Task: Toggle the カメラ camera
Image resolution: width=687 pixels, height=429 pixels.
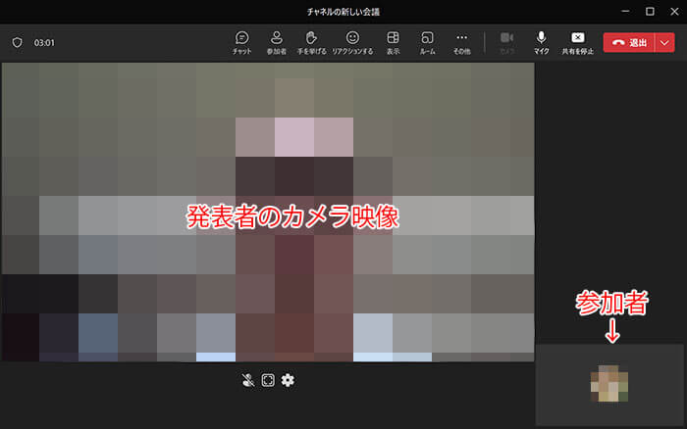Action: 507,43
